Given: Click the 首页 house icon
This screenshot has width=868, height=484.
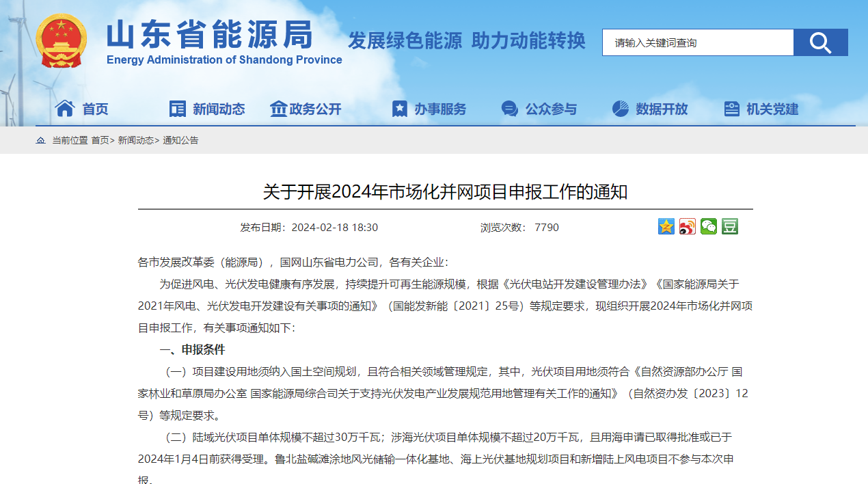Looking at the screenshot, I should pyautogui.click(x=65, y=108).
